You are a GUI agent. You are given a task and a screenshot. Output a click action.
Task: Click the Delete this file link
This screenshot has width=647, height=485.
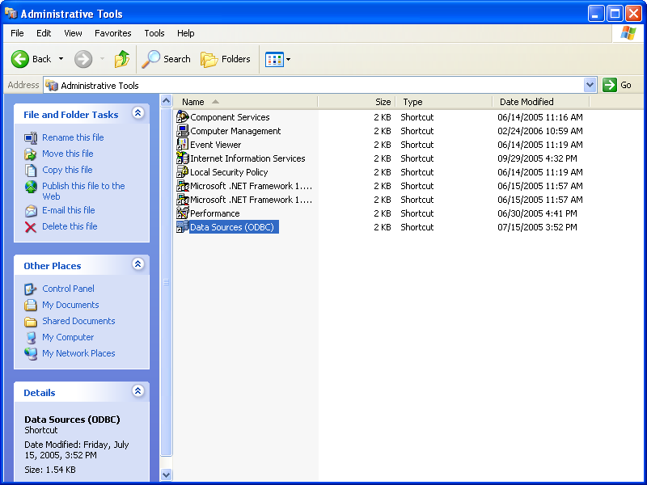point(70,226)
